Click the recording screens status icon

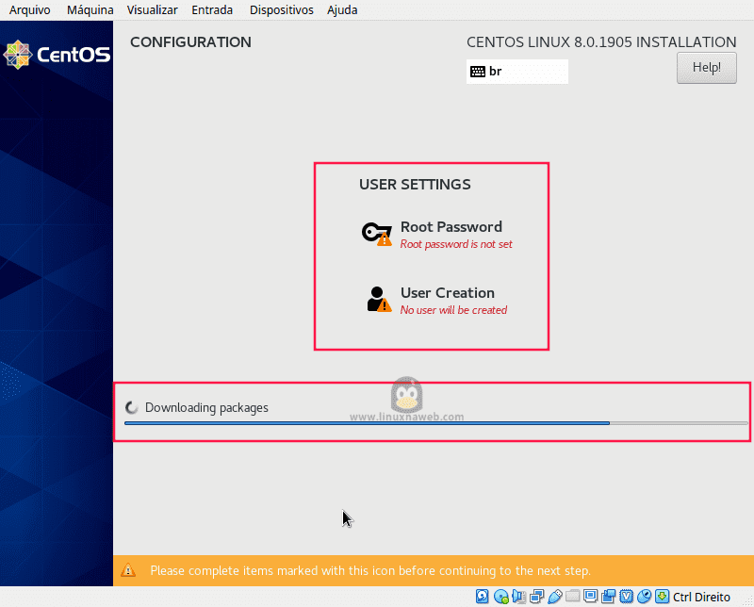608,597
